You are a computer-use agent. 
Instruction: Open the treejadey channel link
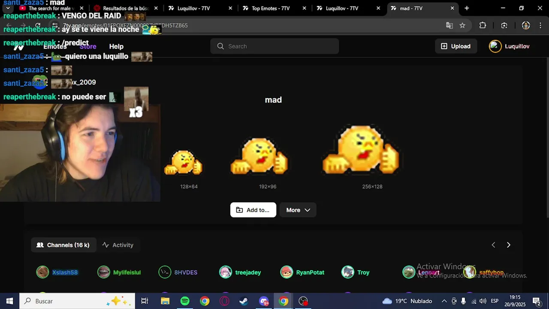coord(248,273)
